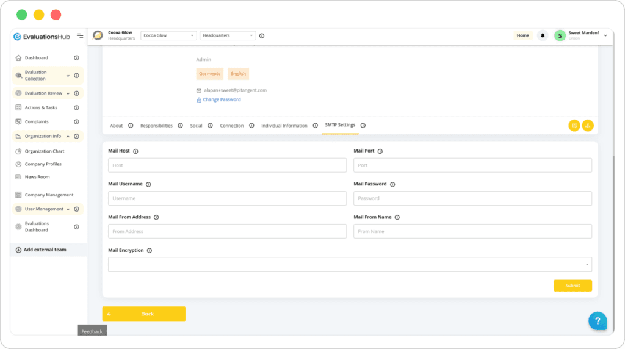The width and height of the screenshot is (625, 349).
Task: Open the Cocoa Glow company dropdown
Action: [x=168, y=35]
